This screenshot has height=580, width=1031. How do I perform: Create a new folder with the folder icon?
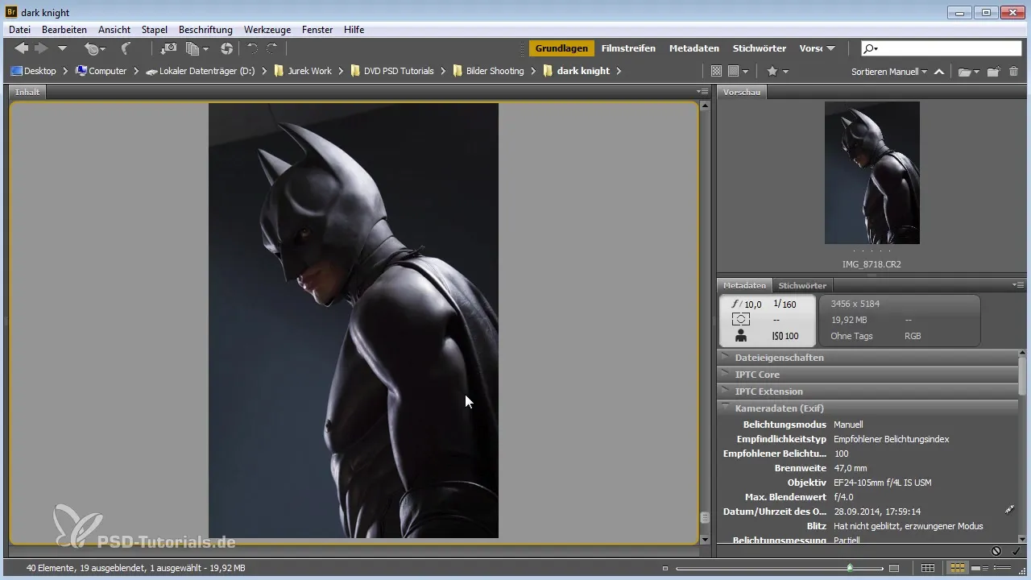(994, 72)
